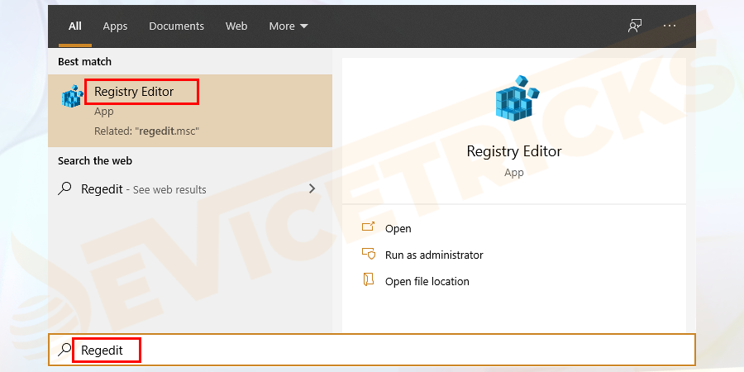Click the Run as administrator shield icon
Screen dimensions: 744x372
click(368, 254)
